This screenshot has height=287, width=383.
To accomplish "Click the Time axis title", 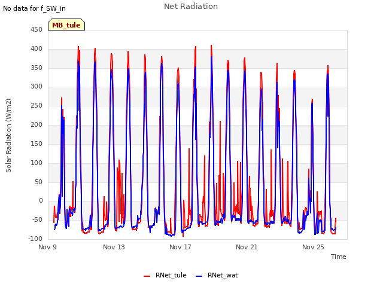I will 339,257.
